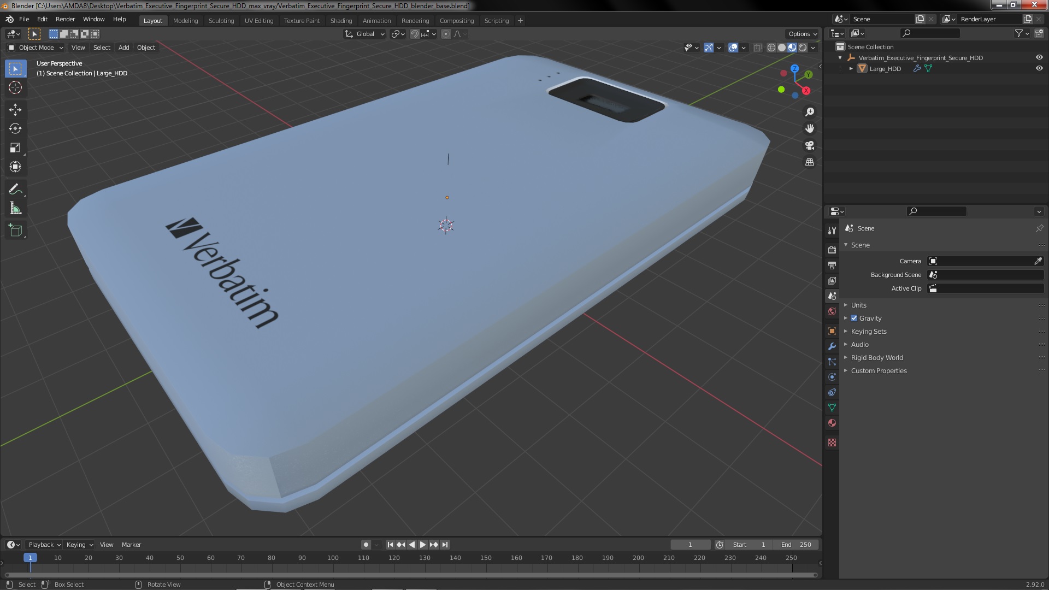Select the Add Cube tool

click(x=15, y=231)
